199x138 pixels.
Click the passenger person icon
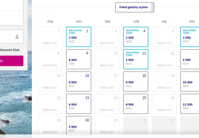(x=17, y=36)
